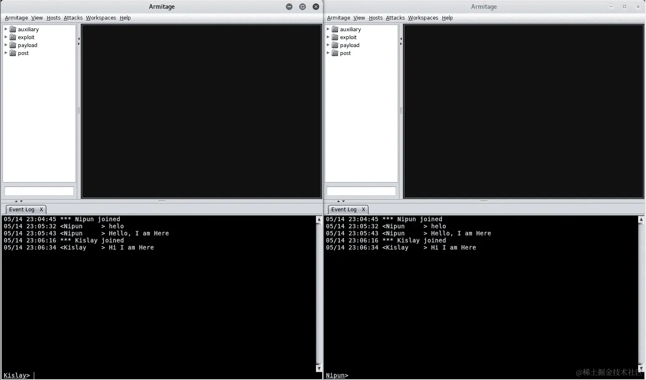The height and width of the screenshot is (380, 646).
Task: Select exploit folder icon in right window
Action: [335, 37]
